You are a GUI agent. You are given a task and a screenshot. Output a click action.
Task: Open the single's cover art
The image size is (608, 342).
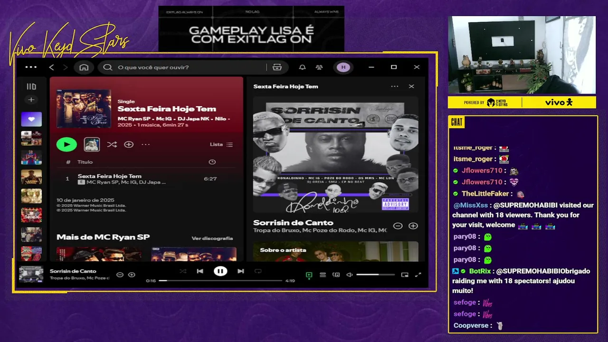pos(84,109)
